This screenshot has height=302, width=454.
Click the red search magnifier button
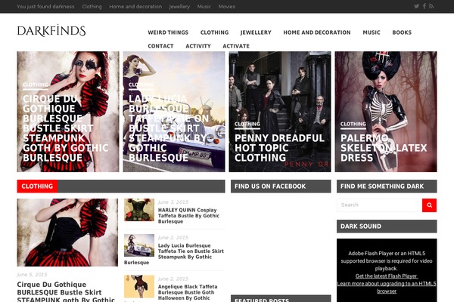429,205
